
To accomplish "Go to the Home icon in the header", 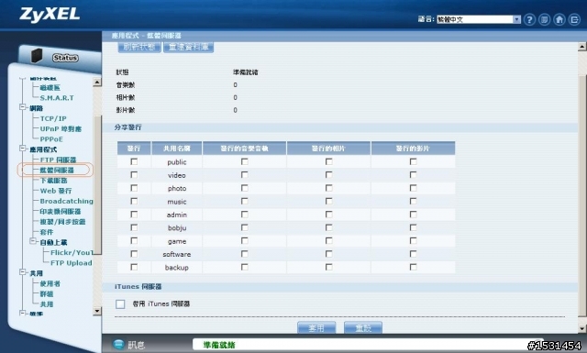I will coord(559,19).
